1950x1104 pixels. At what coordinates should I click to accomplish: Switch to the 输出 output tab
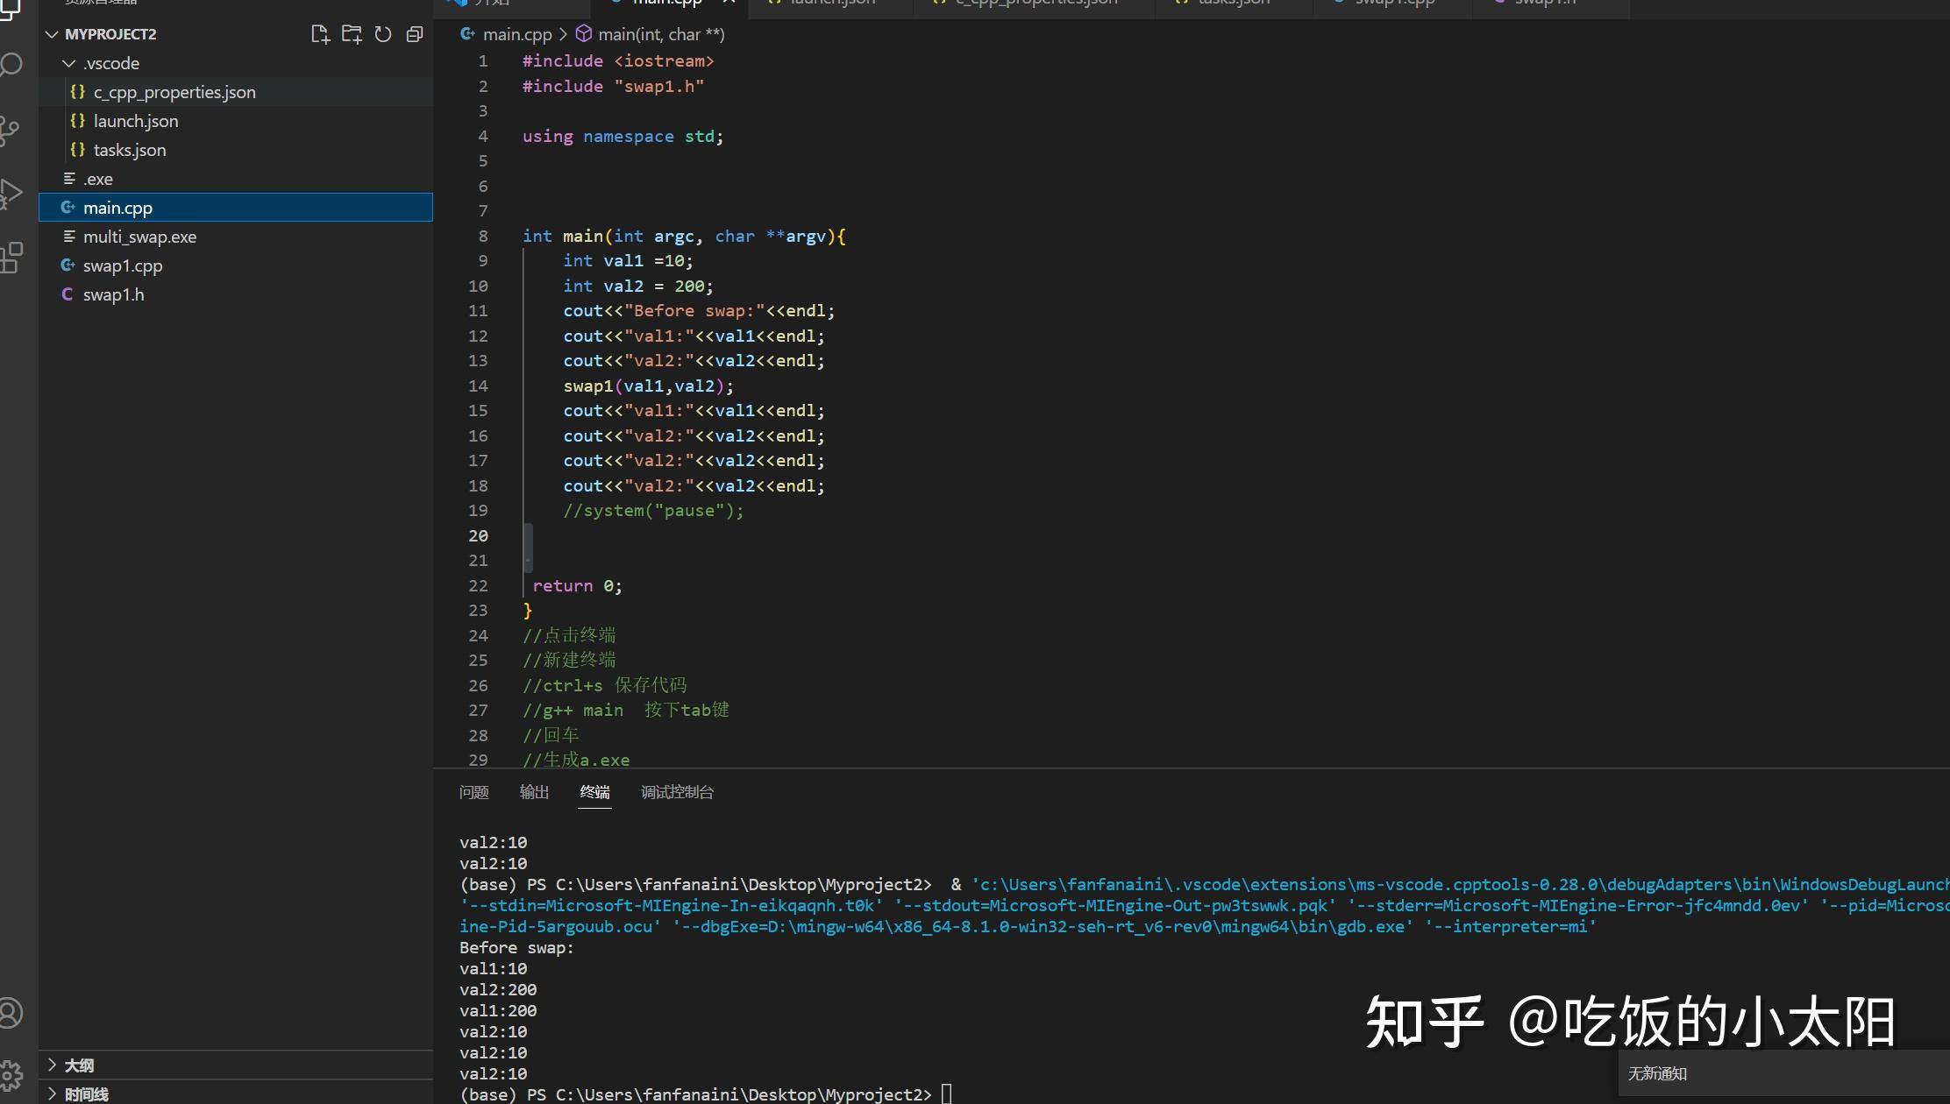pos(534,792)
